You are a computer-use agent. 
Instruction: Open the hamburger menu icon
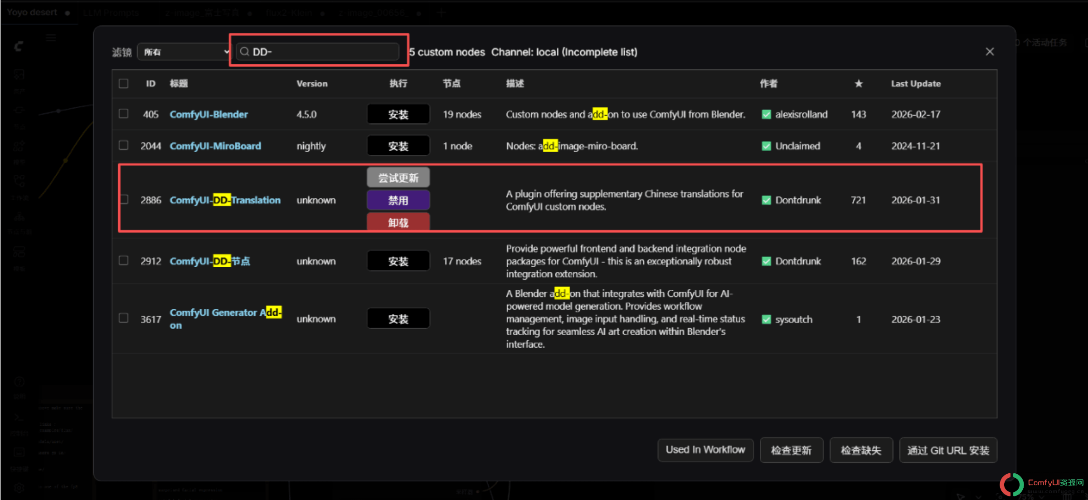51,38
